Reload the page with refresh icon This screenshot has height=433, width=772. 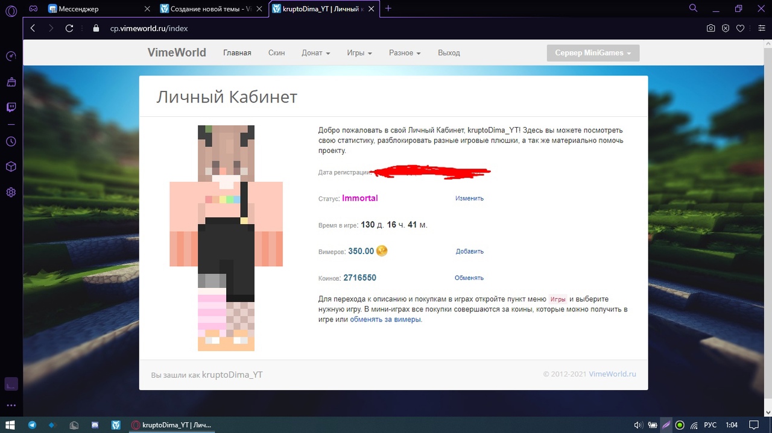pos(69,28)
